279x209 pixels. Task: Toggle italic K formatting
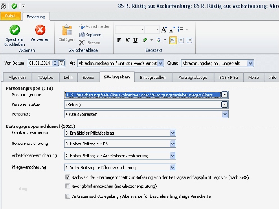[127, 40]
